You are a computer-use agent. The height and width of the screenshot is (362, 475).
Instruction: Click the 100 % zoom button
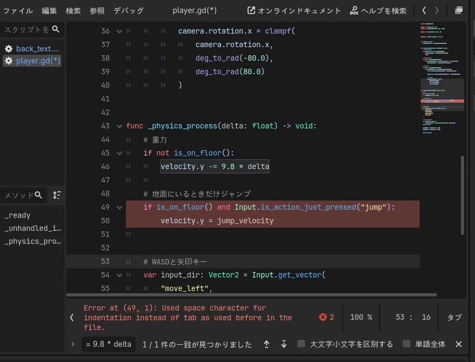tap(361, 317)
